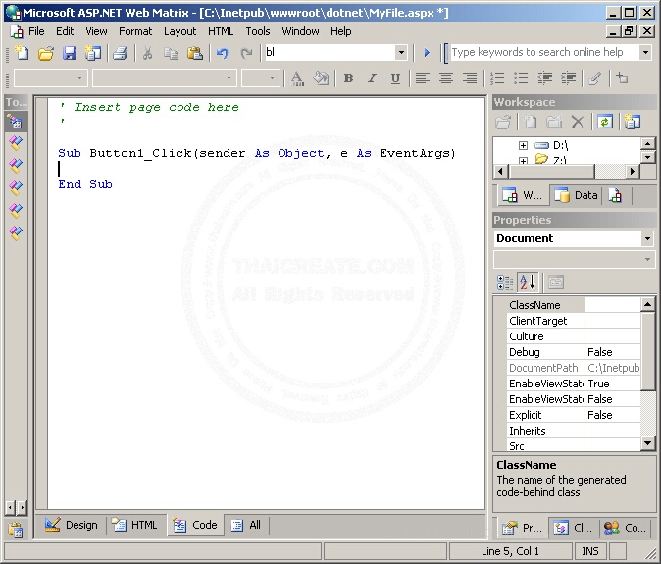The width and height of the screenshot is (661, 564).
Task: Select the Properties 'Pr...' tab
Action: coord(522,528)
